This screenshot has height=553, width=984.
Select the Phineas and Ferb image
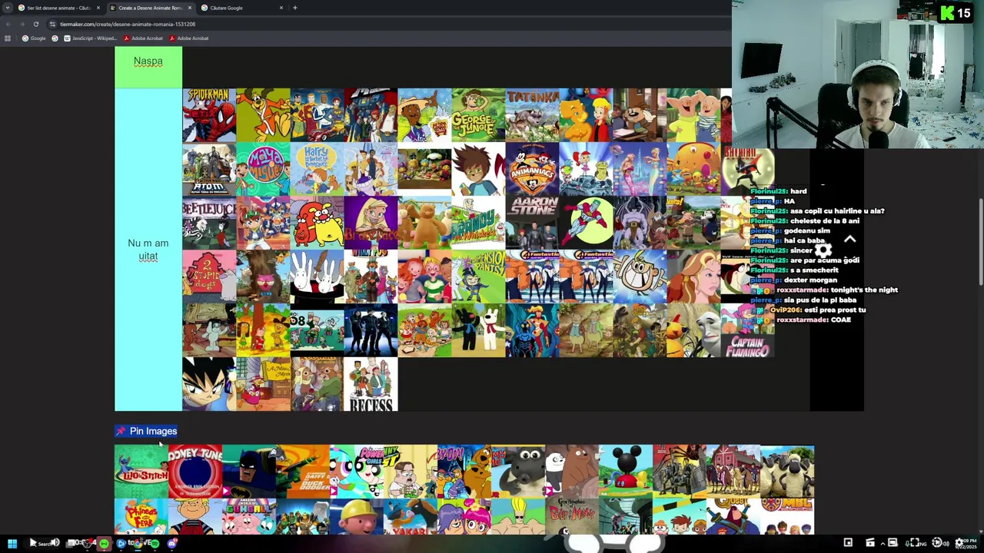tap(141, 516)
